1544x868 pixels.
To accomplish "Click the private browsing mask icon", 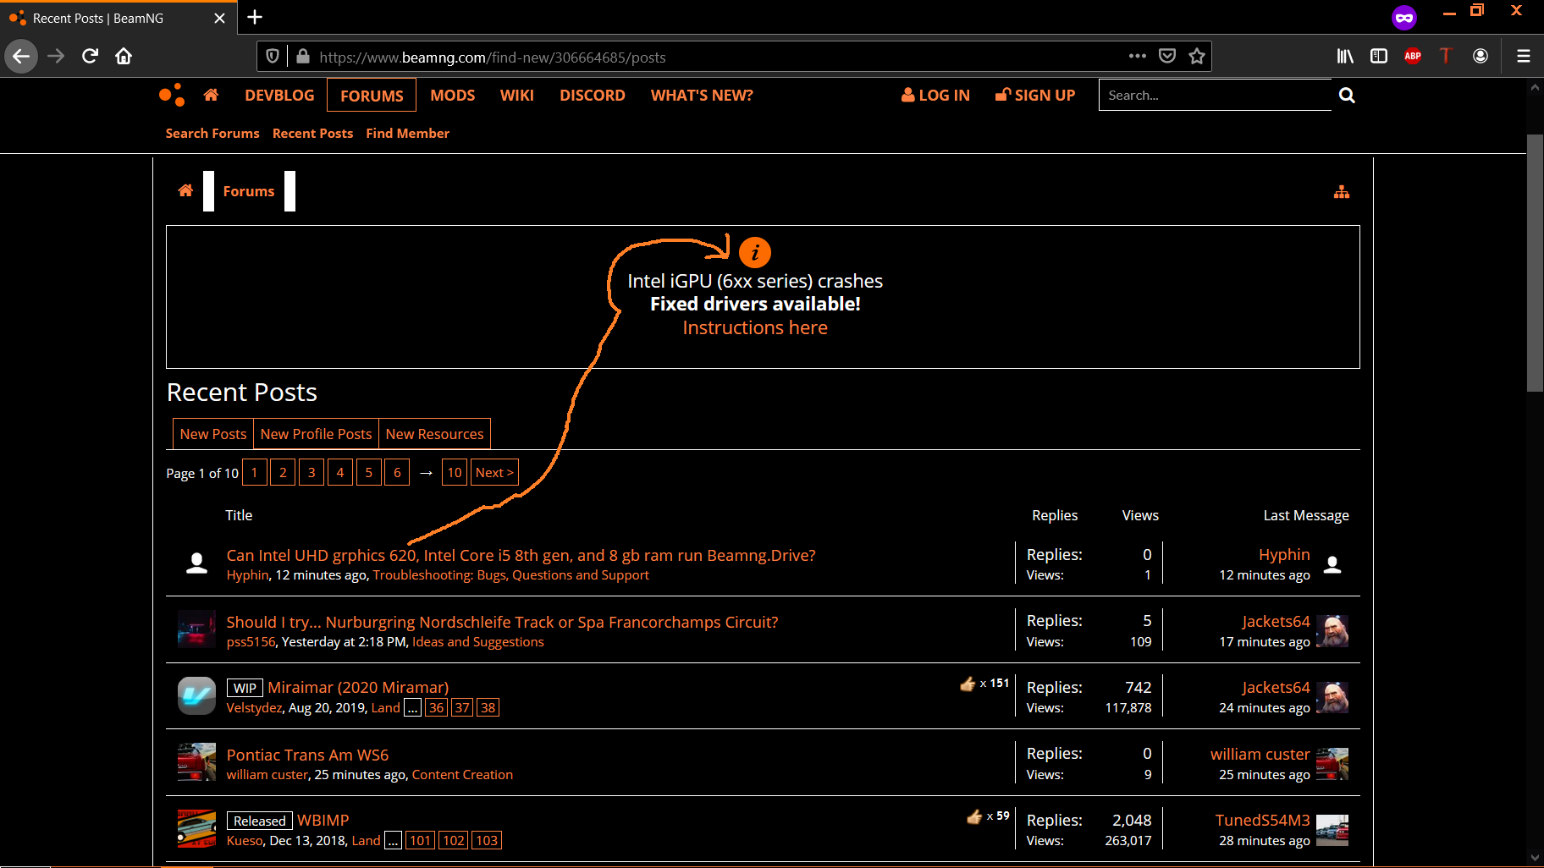I will pos(1404,17).
